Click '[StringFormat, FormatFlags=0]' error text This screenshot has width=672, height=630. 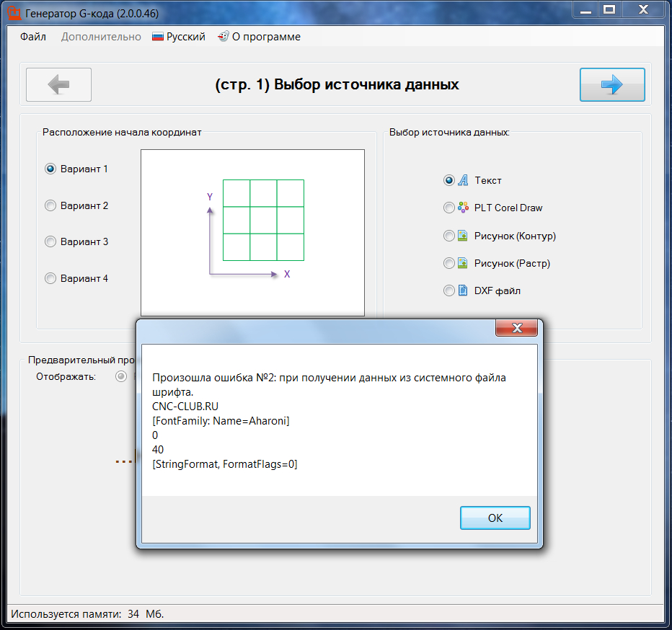(224, 464)
